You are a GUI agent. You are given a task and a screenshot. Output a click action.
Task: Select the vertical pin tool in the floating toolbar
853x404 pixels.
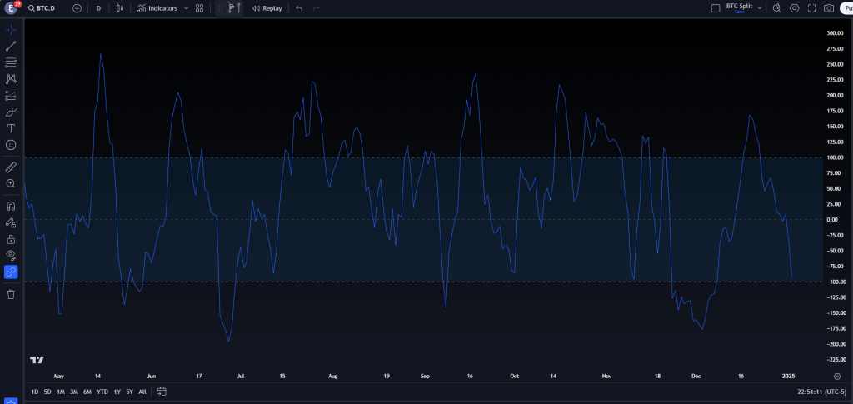click(239, 8)
